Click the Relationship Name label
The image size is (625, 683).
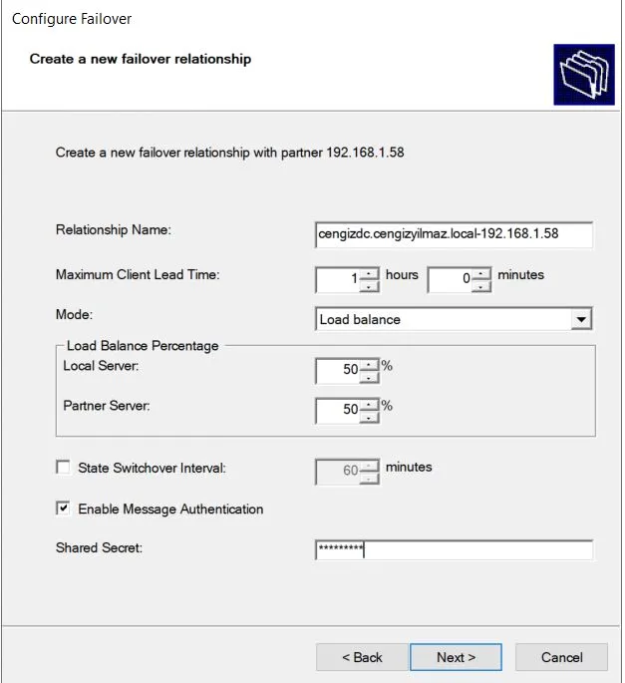pos(114,229)
